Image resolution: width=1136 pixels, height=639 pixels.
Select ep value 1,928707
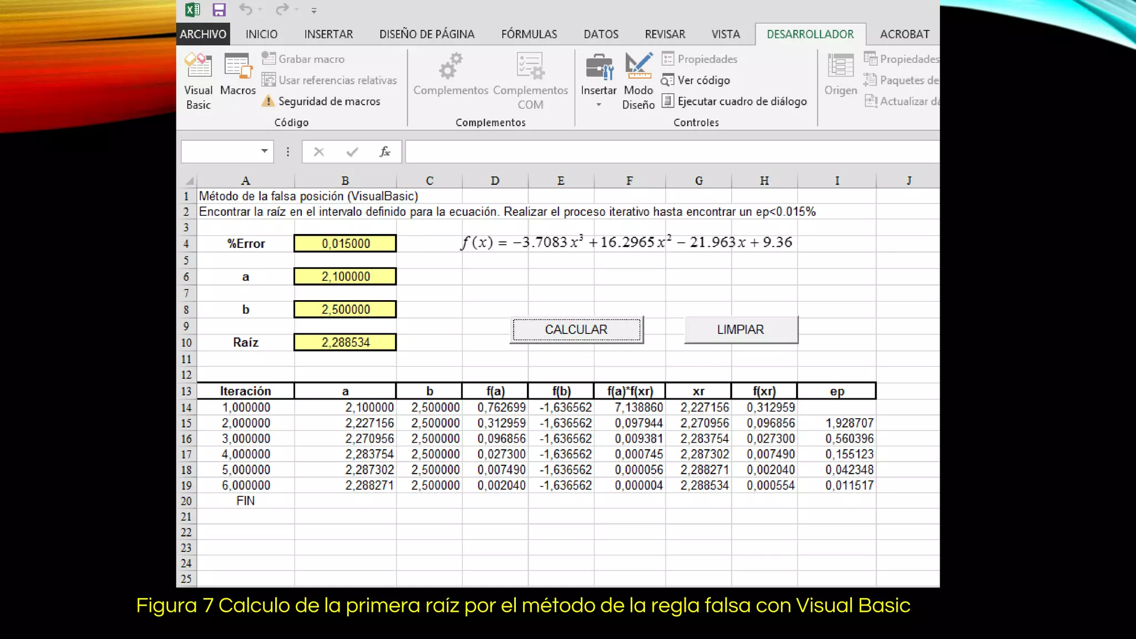point(837,423)
